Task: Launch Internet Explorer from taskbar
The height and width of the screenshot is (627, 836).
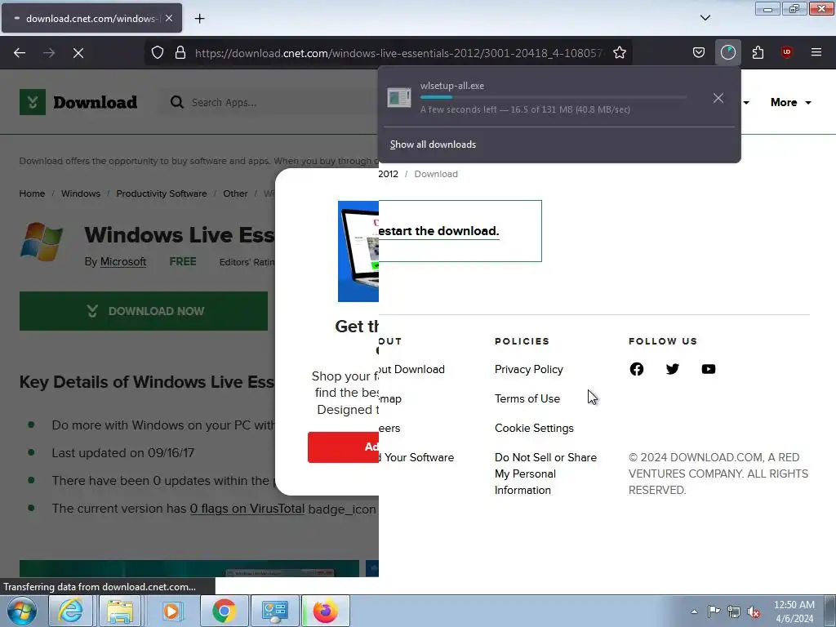Action: (70, 611)
